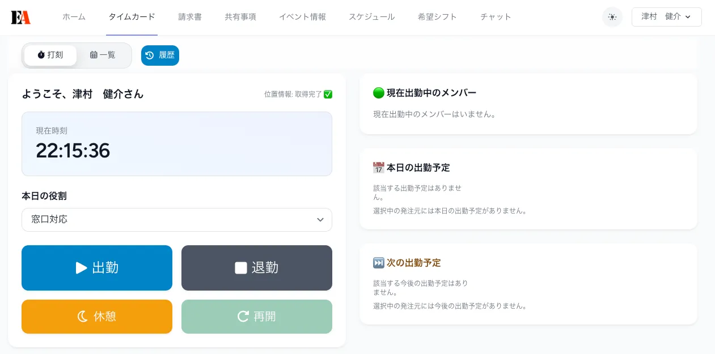View the 請求書 tab
The height and width of the screenshot is (354, 715).
coord(189,17)
